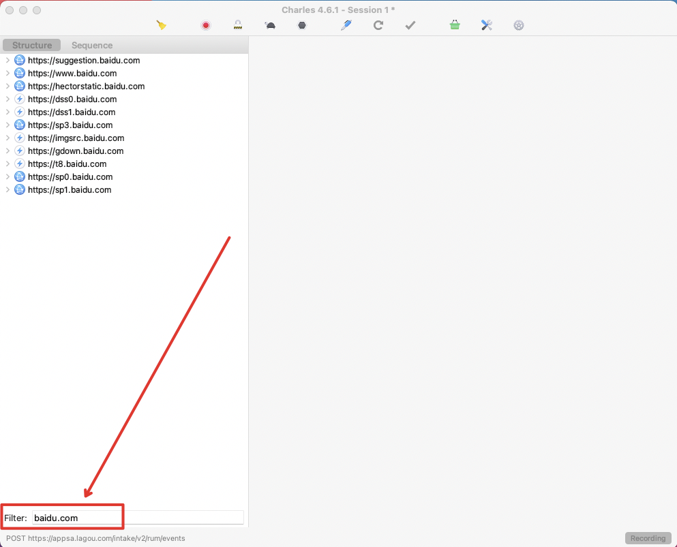Open Compose with the pen icon
Screen dimensions: 677x547
coord(346,25)
